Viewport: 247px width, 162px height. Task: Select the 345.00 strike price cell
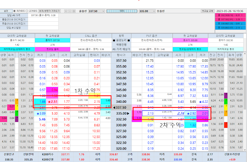tap(121, 90)
